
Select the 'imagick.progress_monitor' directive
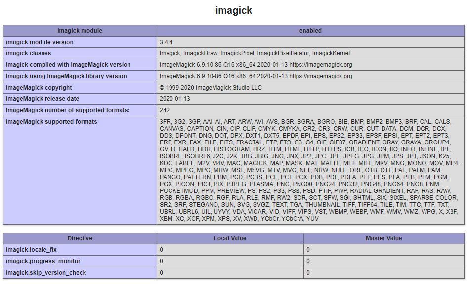(43, 261)
